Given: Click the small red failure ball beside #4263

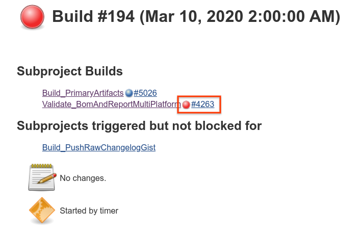Looking at the screenshot, I should (x=186, y=105).
